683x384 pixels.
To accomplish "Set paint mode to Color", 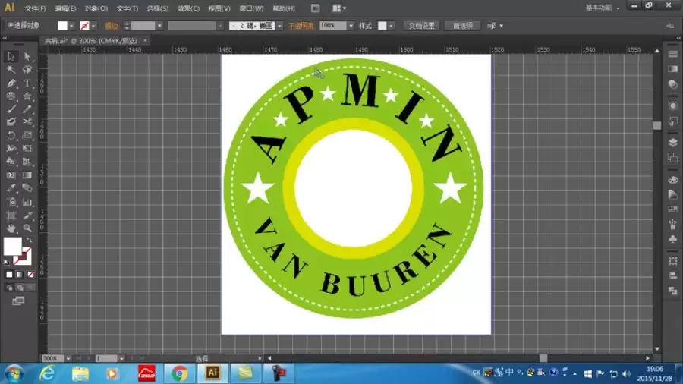I will (x=9, y=274).
